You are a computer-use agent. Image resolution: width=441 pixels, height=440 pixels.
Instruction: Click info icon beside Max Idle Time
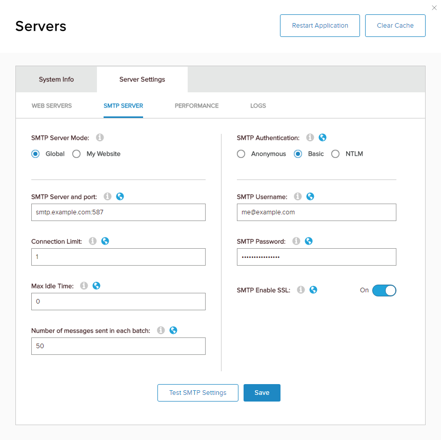click(84, 286)
